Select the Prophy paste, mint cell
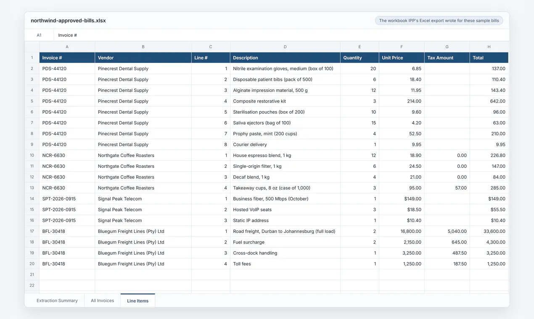This screenshot has height=319, width=534. (285, 133)
